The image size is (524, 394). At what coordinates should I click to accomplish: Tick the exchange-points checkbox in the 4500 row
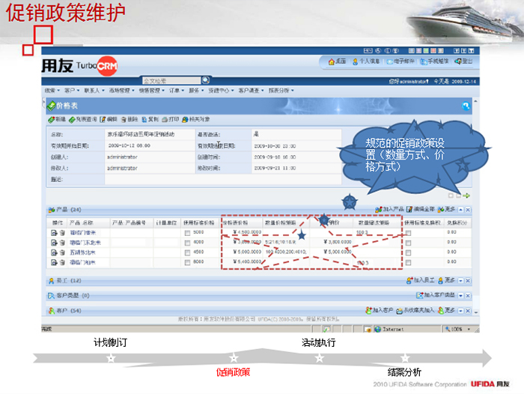[408, 253]
